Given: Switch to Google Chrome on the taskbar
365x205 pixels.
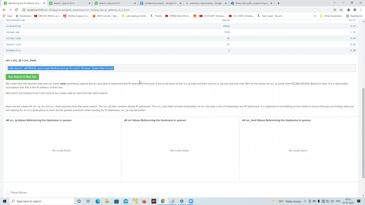Looking at the screenshot, I should [163, 201].
